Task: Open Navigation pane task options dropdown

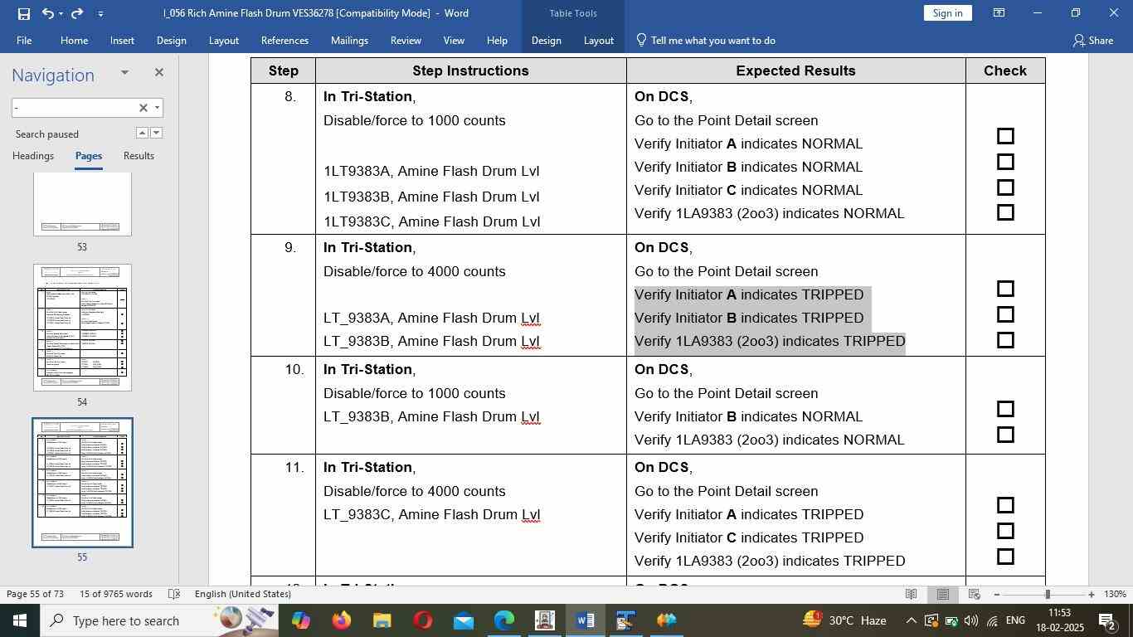Action: (x=124, y=73)
